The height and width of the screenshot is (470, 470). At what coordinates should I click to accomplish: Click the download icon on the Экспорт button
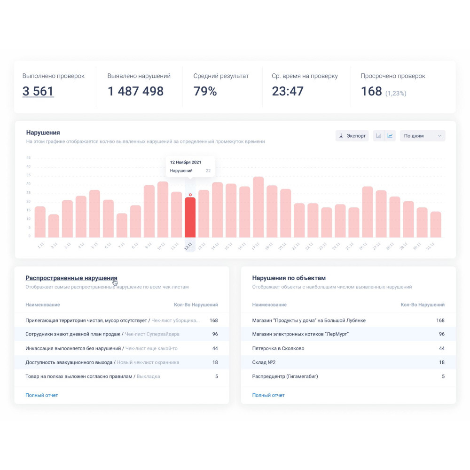tap(341, 136)
